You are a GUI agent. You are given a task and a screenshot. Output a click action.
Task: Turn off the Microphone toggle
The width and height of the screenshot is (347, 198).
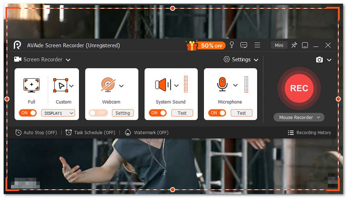tap(217, 113)
